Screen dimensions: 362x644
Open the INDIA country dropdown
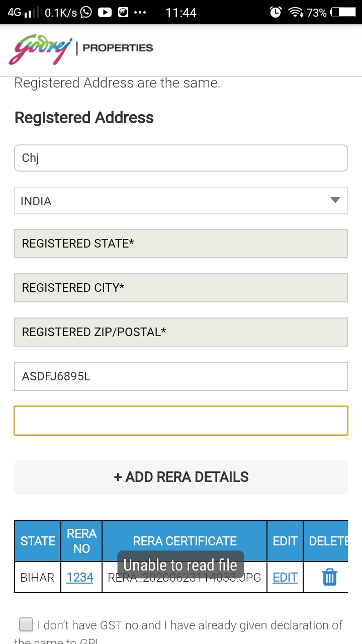click(181, 201)
